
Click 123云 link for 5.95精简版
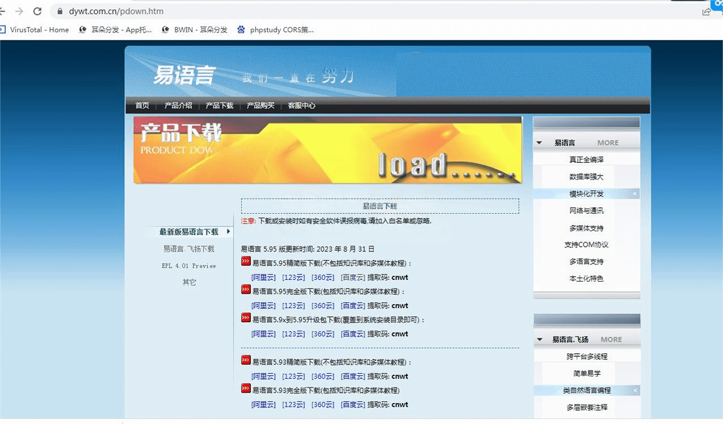pyautogui.click(x=293, y=278)
